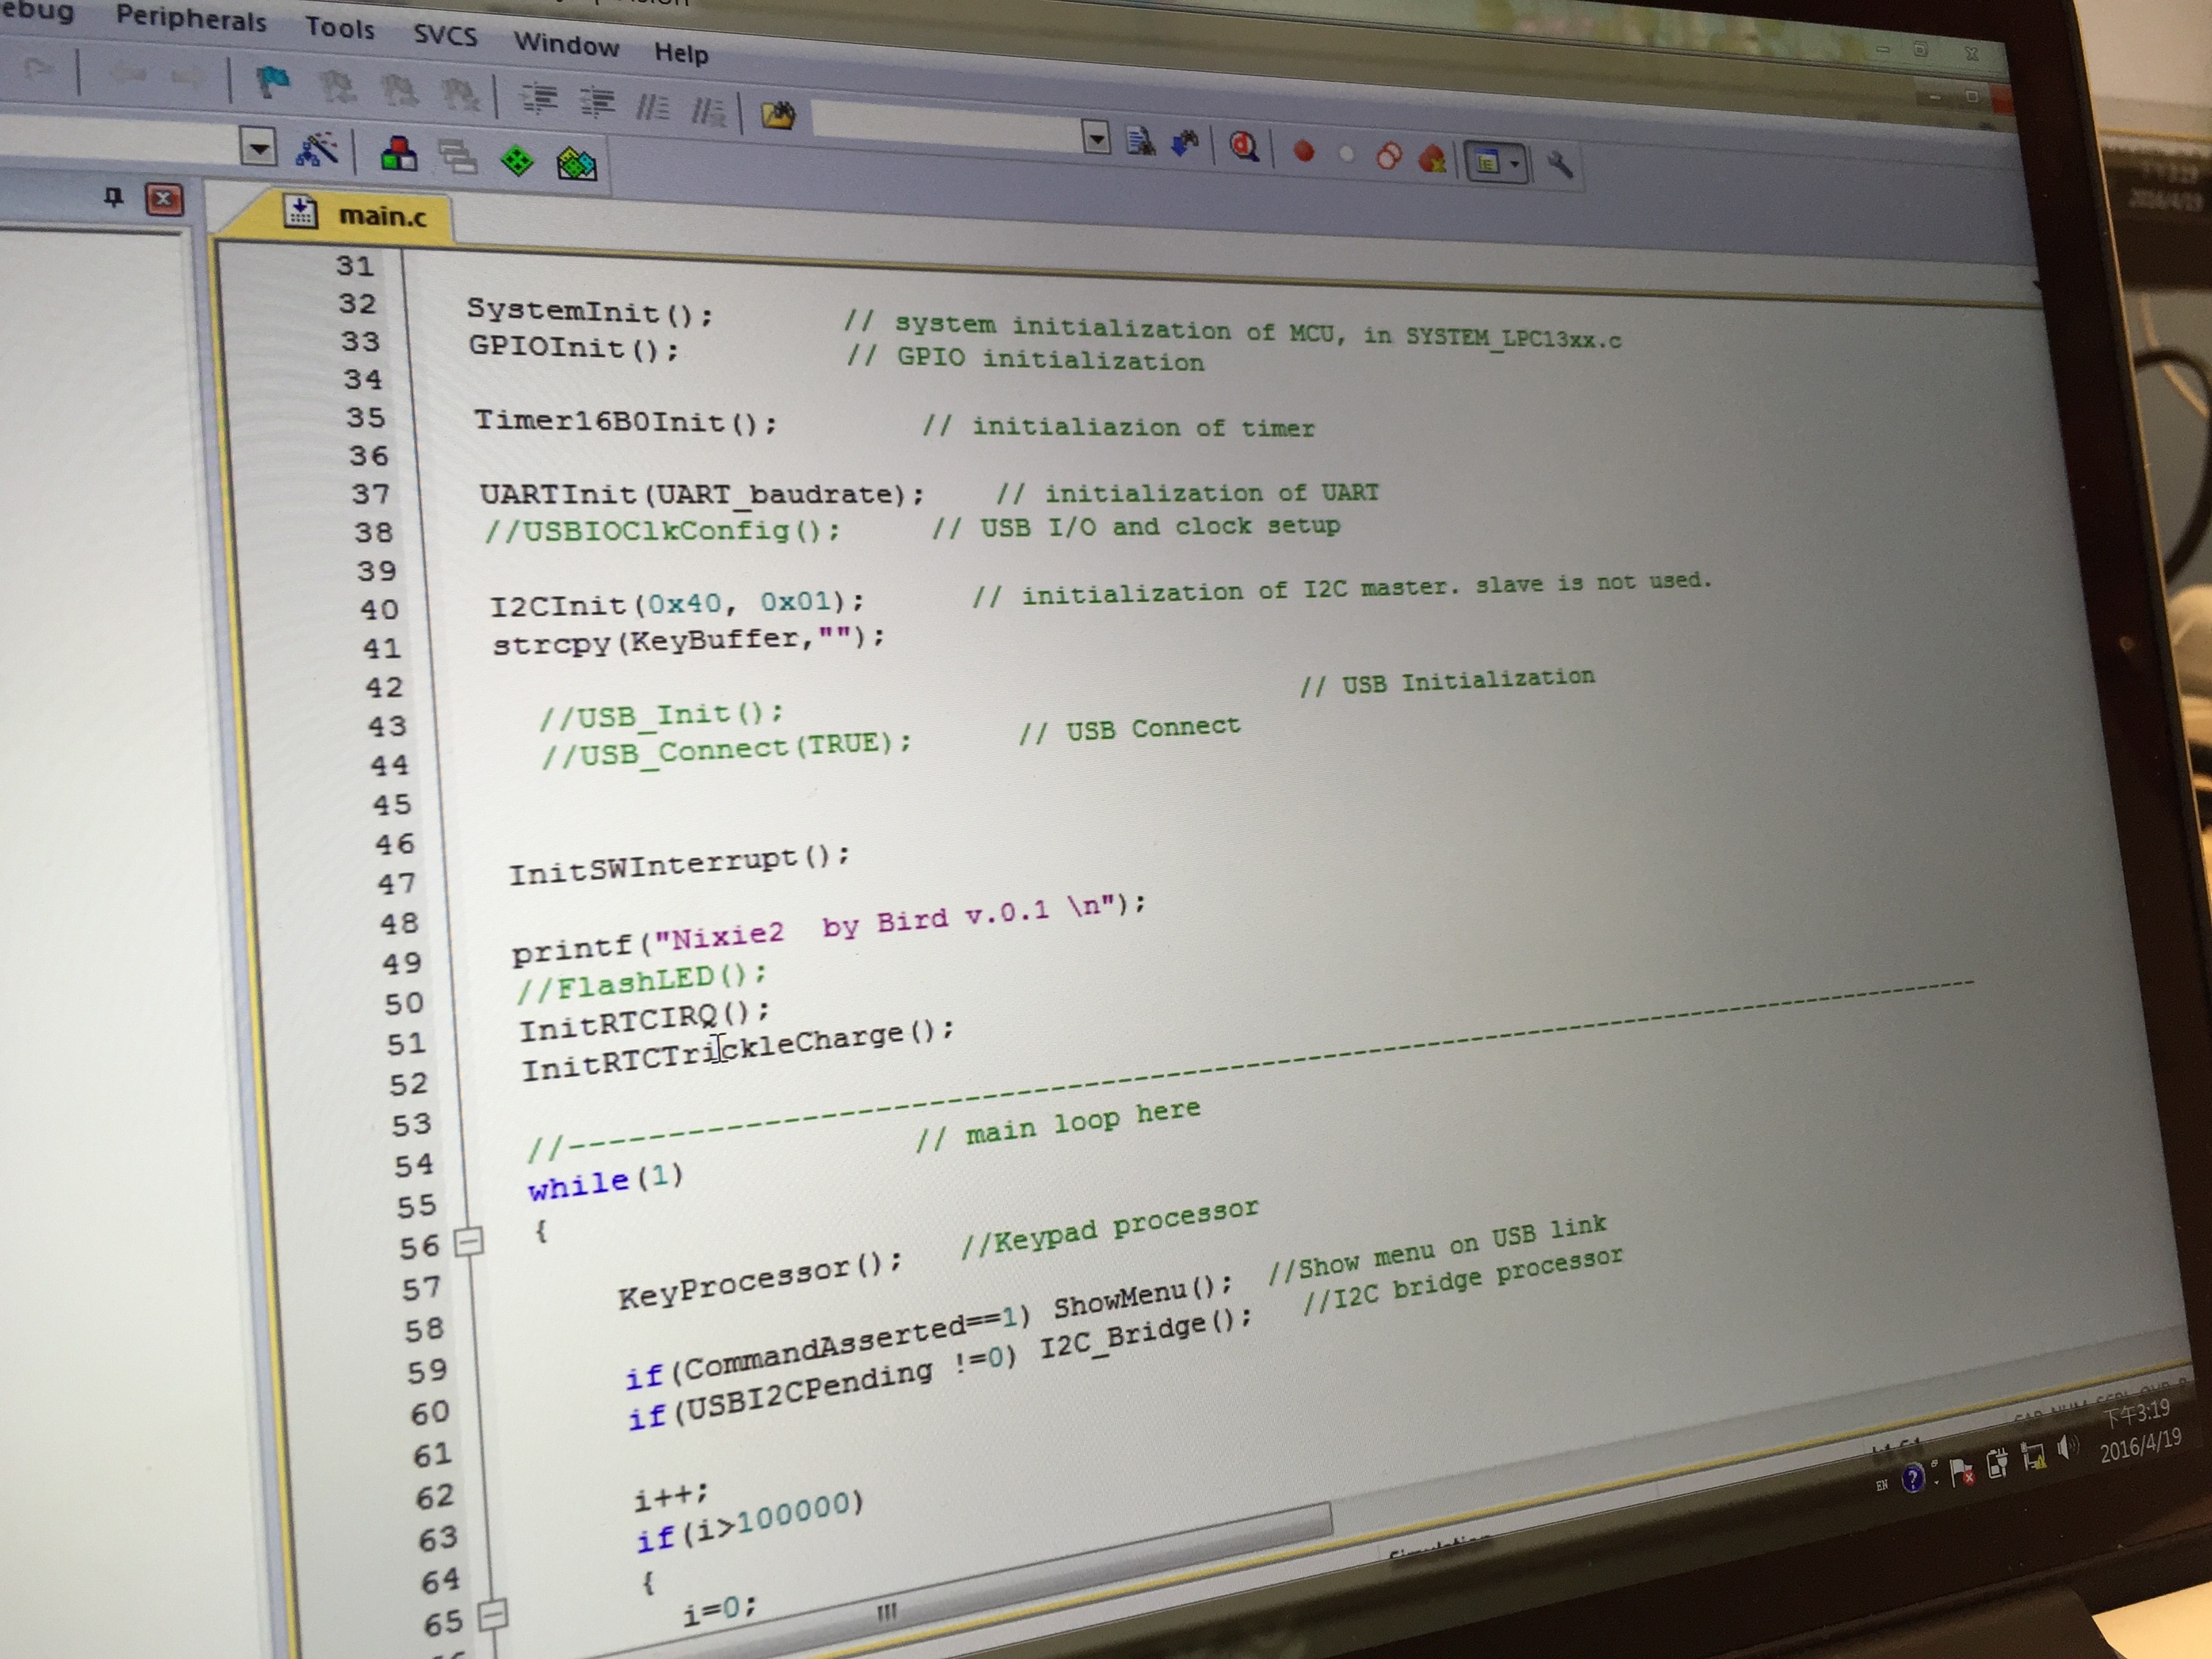2212x1659 pixels.
Task: Click the Find icon beside search box
Action: pos(1140,141)
